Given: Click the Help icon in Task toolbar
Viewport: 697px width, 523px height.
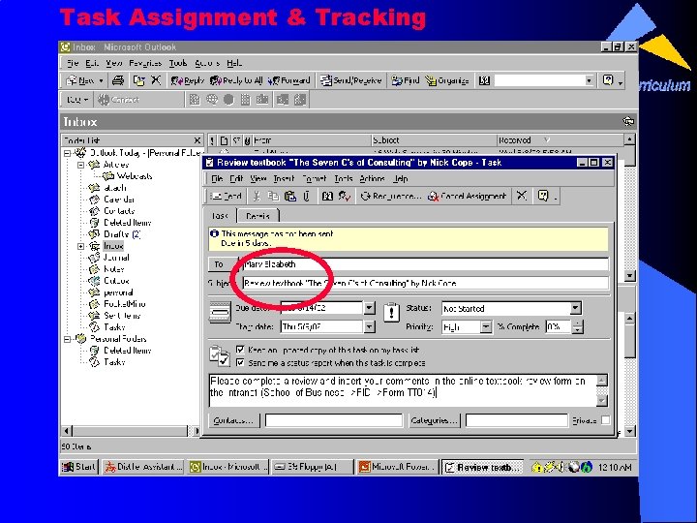Looking at the screenshot, I should [543, 196].
